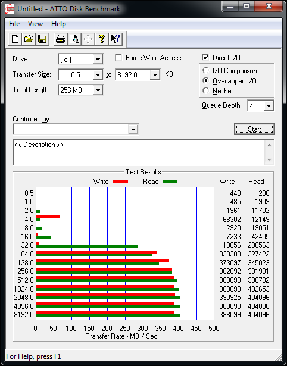Start the benchmark with Start button
This screenshot has width=287, height=366.
254,129
